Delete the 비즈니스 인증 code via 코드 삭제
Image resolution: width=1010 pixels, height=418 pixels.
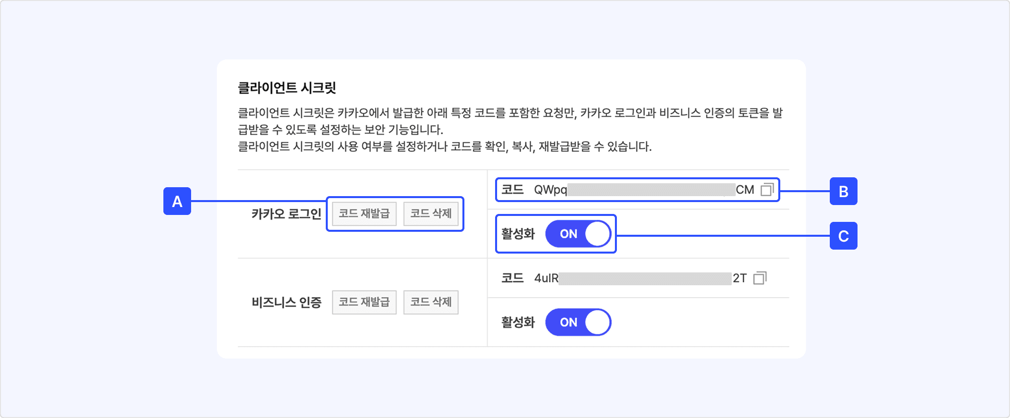tap(431, 302)
